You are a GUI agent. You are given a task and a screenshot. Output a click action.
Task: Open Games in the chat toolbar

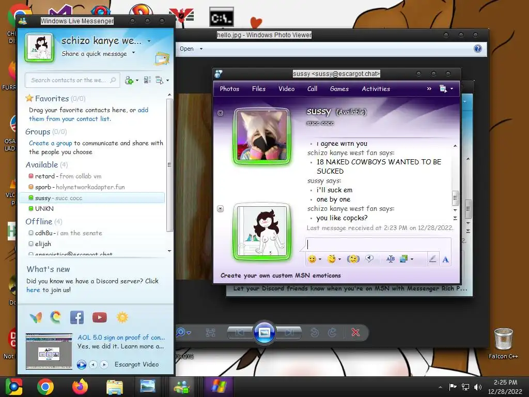(x=339, y=89)
